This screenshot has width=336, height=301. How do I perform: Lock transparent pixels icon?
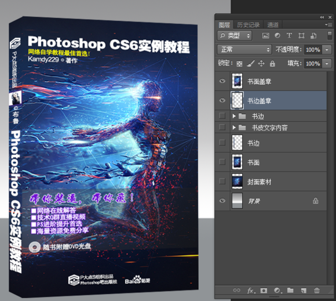239,64
